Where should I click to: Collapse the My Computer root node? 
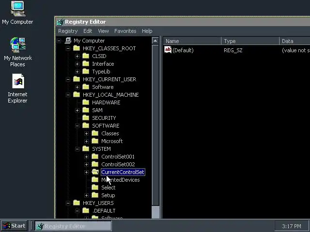59,41
